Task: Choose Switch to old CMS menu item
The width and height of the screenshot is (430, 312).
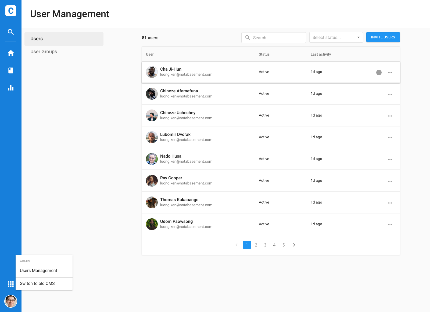Action: [x=37, y=284]
